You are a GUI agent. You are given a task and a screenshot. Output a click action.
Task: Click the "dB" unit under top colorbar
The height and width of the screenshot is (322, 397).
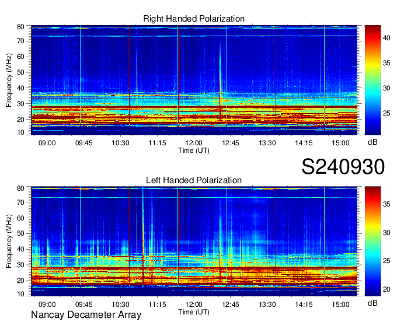pyautogui.click(x=372, y=142)
